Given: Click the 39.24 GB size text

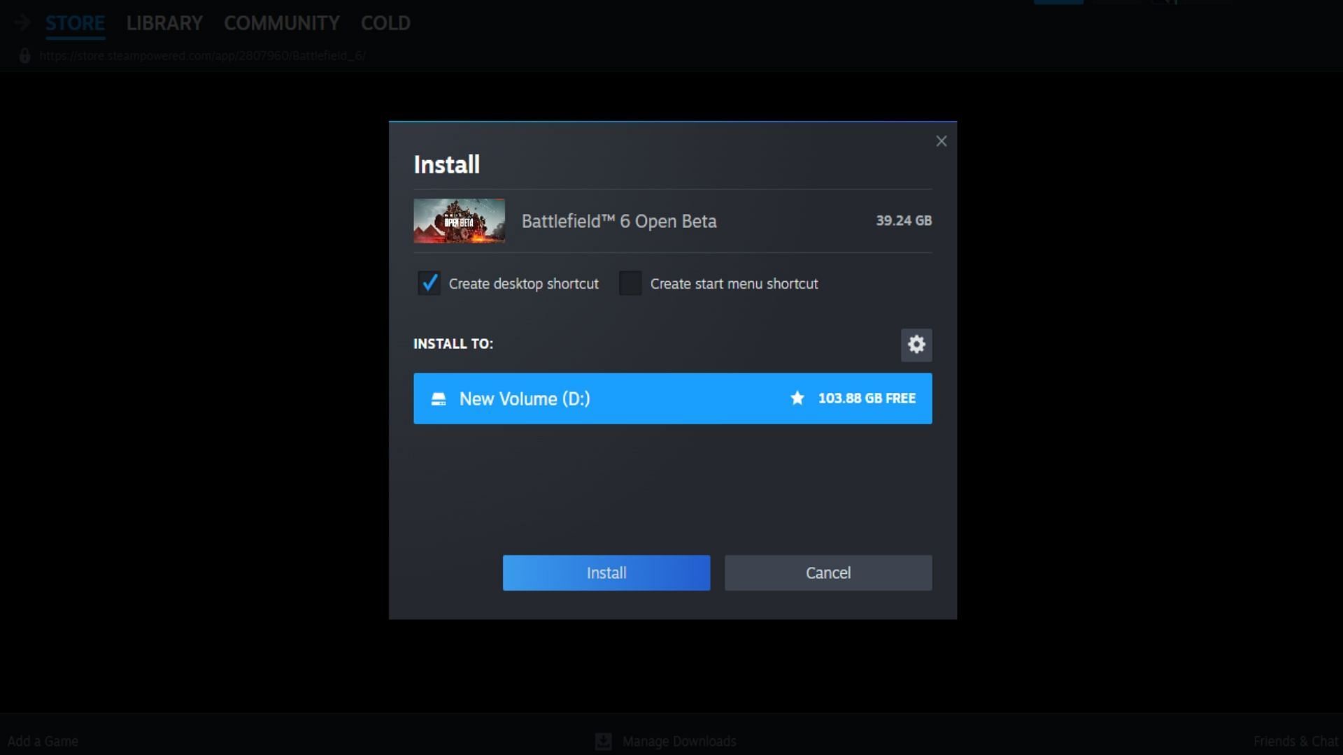Looking at the screenshot, I should pos(904,221).
